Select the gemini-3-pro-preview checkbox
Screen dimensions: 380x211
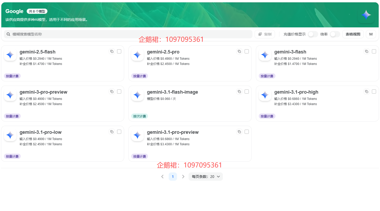pos(119,92)
